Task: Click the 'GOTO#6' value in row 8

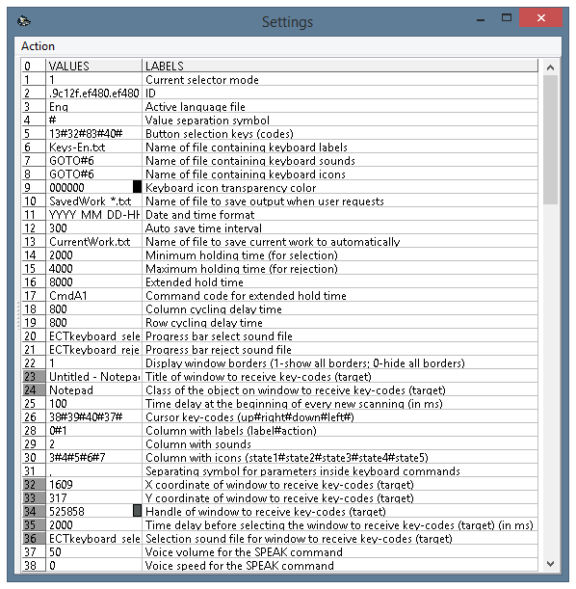Action: 93,174
